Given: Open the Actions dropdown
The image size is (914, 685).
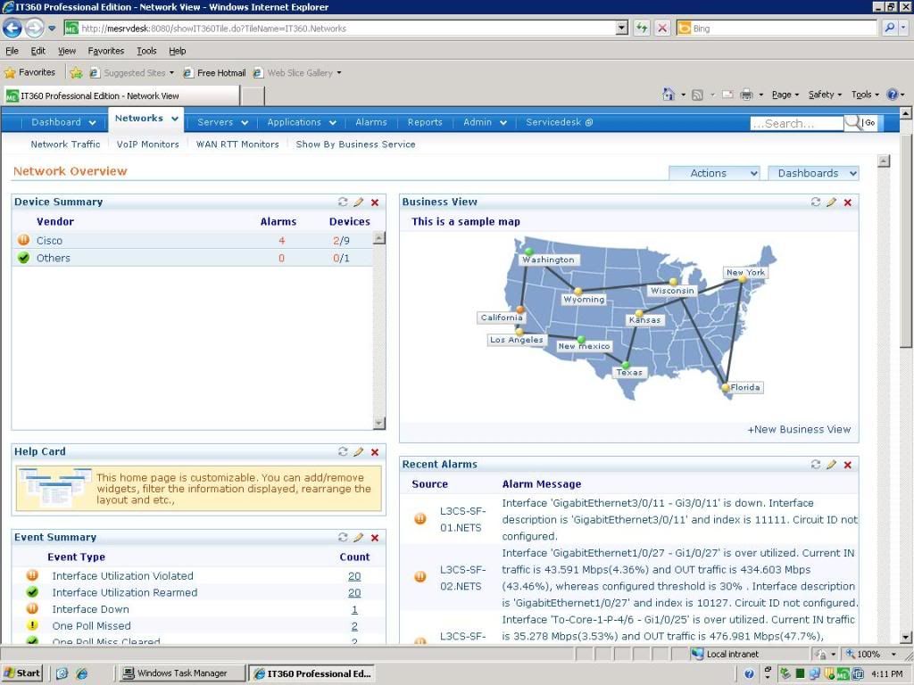Looking at the screenshot, I should (714, 173).
